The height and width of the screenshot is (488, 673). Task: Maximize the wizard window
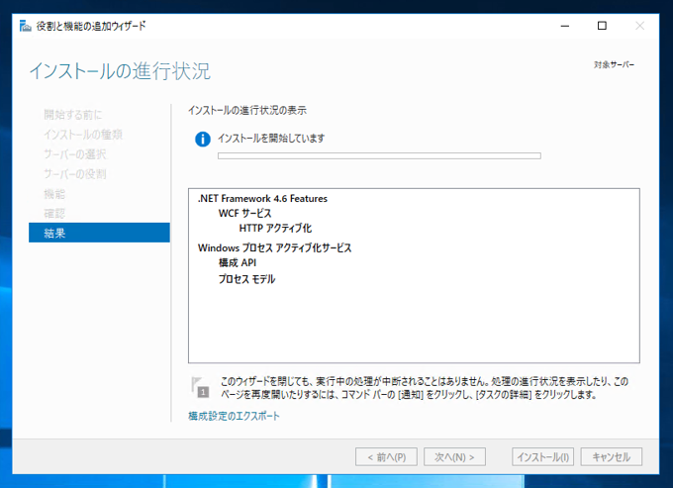click(x=602, y=26)
